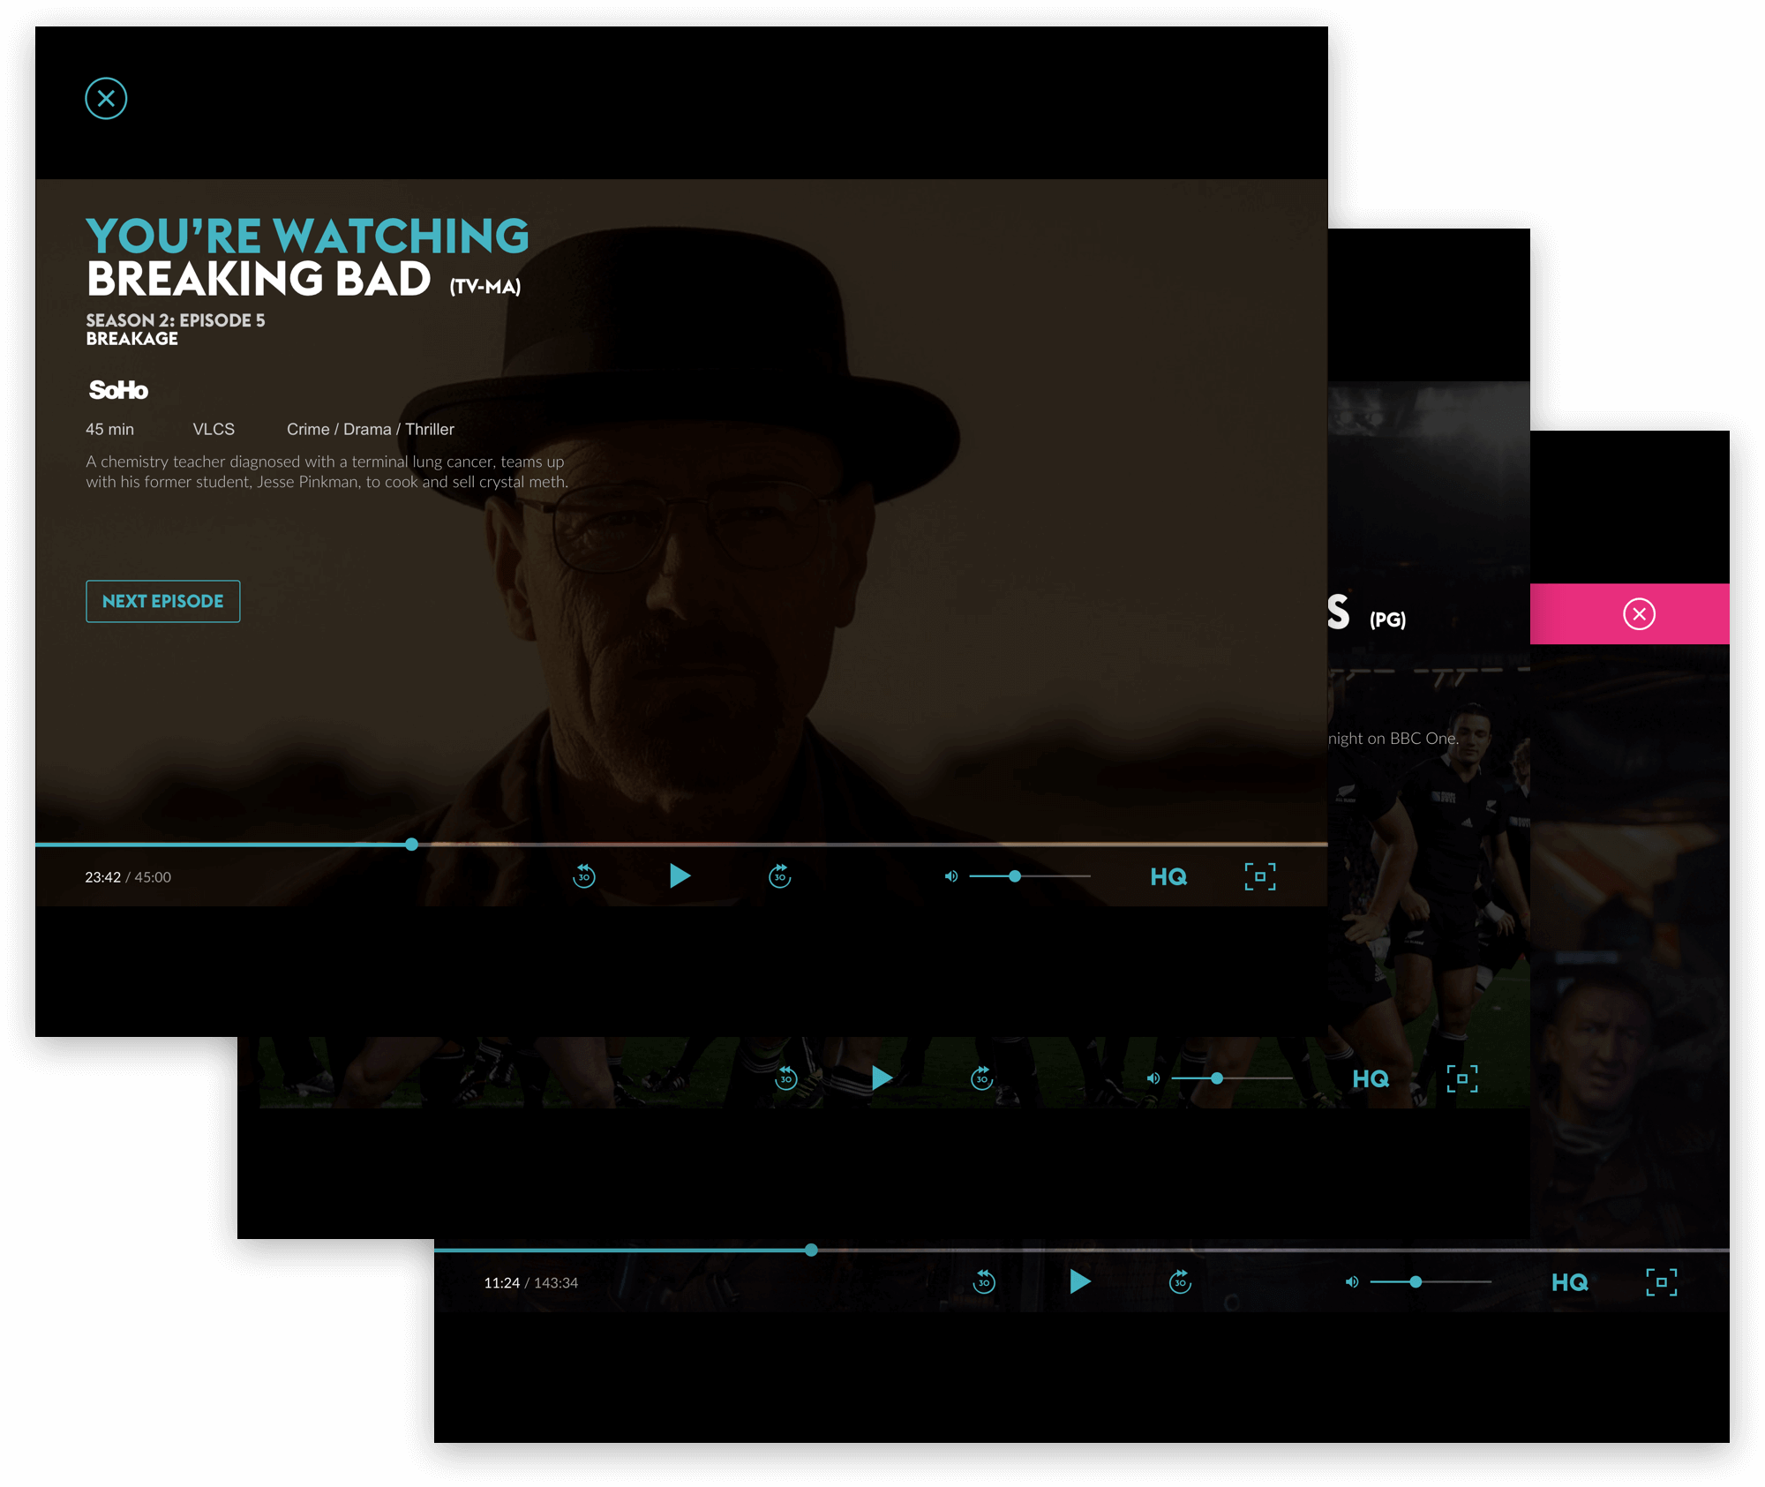
Task: Toggle HQ quality in Breaking Bad player
Action: [x=1168, y=876]
